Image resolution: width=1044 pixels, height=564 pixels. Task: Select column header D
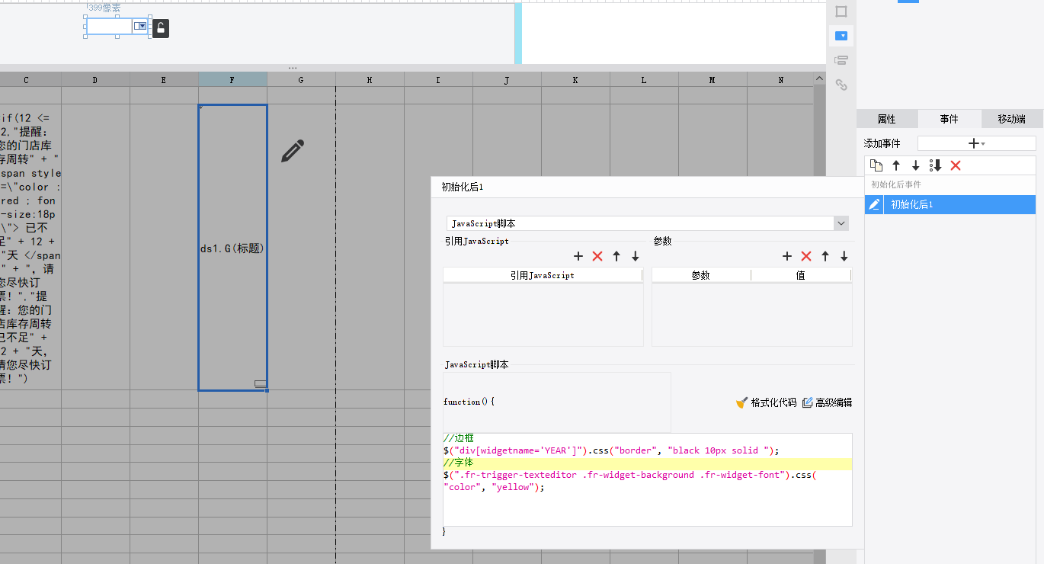(95, 79)
